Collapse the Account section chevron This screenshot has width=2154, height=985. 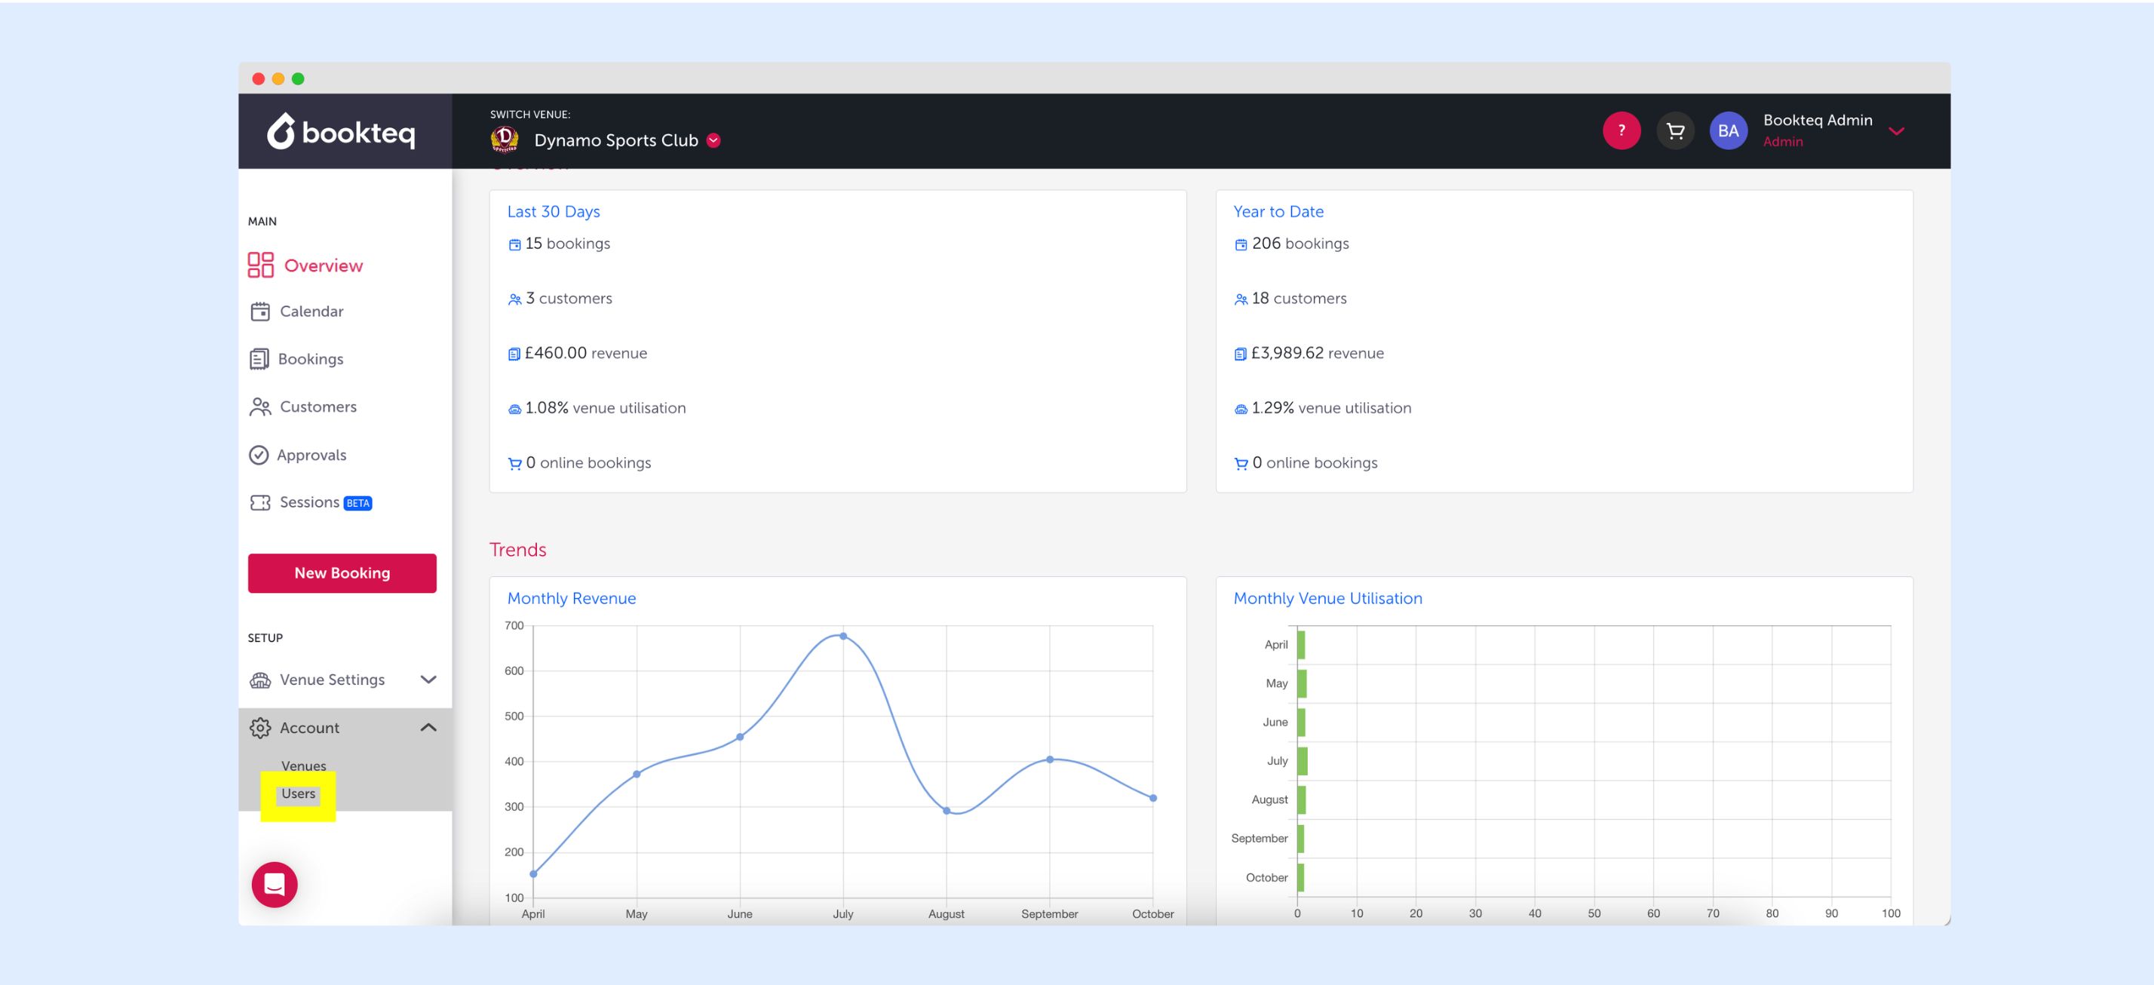point(428,728)
